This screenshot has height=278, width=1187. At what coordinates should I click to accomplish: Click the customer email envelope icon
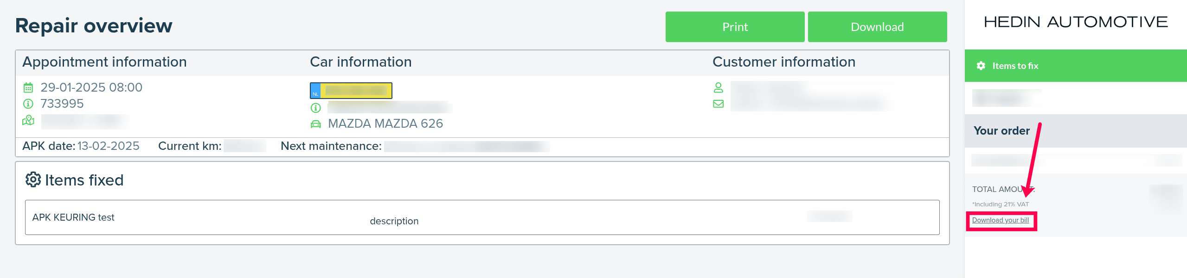coord(718,104)
